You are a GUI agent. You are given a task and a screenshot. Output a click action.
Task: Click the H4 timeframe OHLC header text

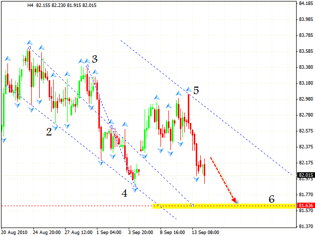click(62, 5)
